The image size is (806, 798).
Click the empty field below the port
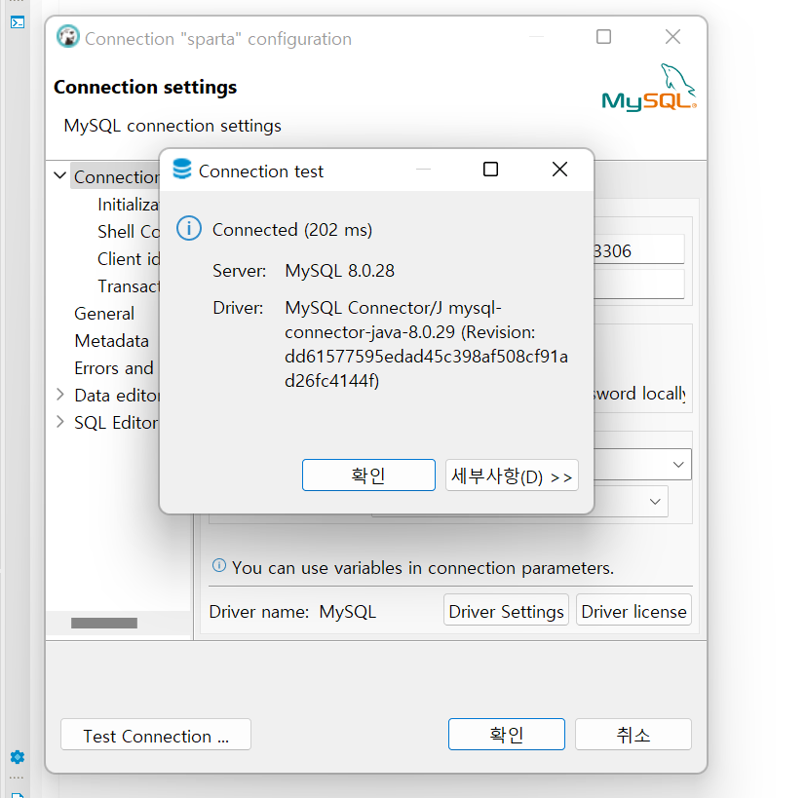(639, 285)
